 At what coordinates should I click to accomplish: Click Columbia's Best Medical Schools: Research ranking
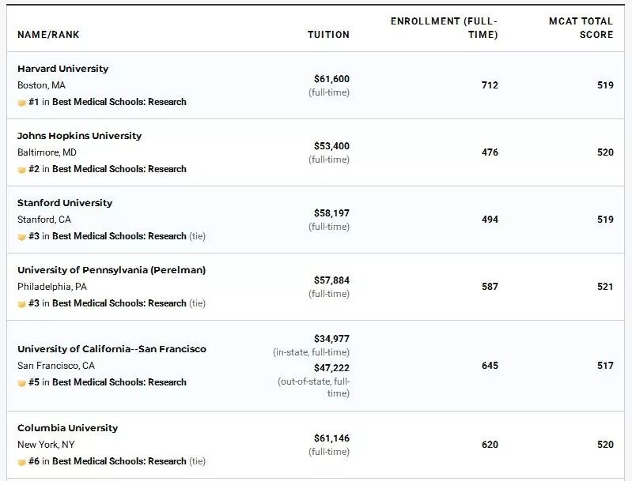[119, 461]
